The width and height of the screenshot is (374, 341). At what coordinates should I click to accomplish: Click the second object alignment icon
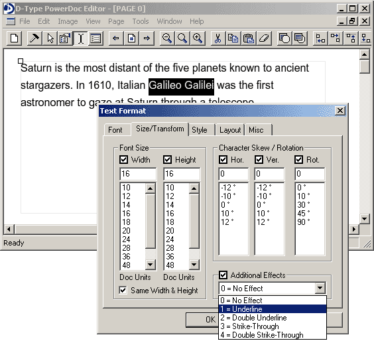(x=336, y=38)
